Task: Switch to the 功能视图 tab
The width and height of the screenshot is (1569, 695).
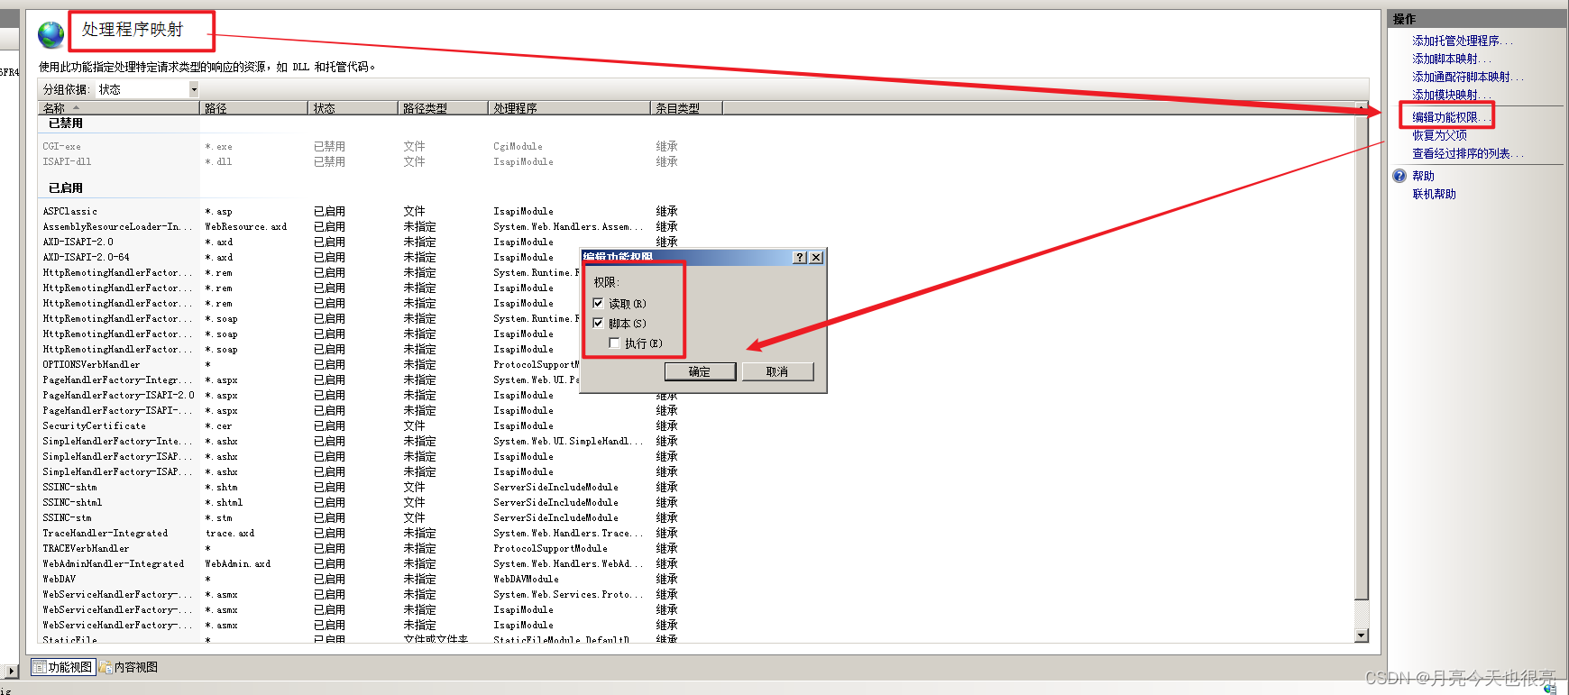Action: pos(63,667)
